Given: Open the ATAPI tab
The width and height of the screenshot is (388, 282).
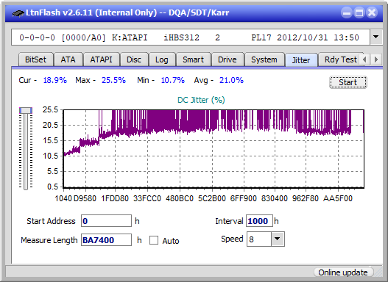Looking at the screenshot, I should [x=101, y=59].
